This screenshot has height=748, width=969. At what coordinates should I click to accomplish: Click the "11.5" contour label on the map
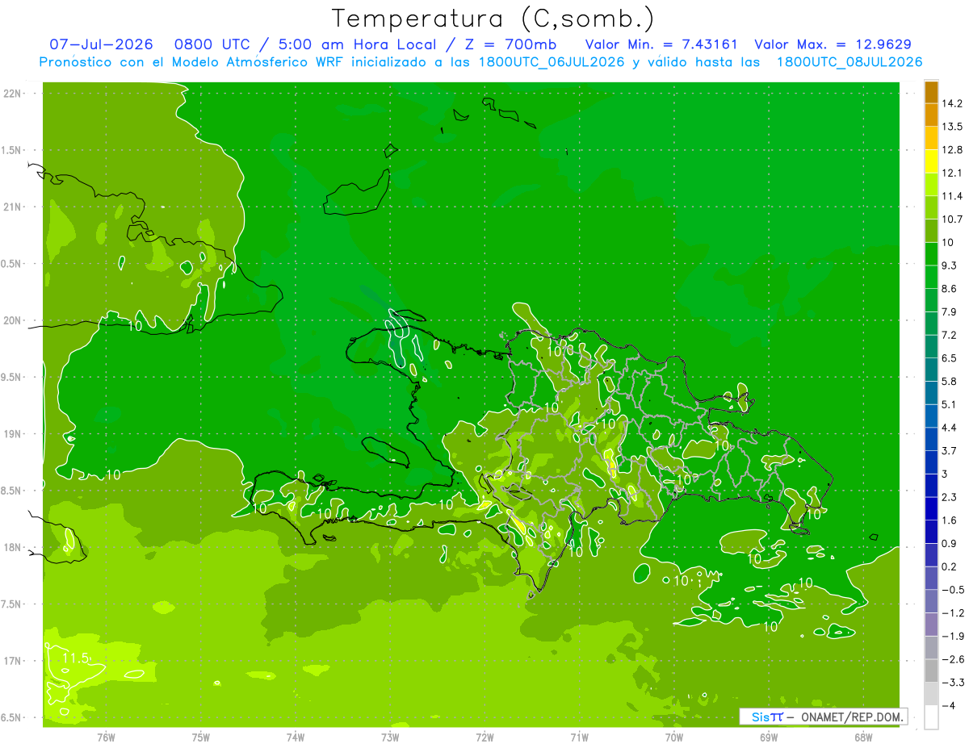pos(76,658)
